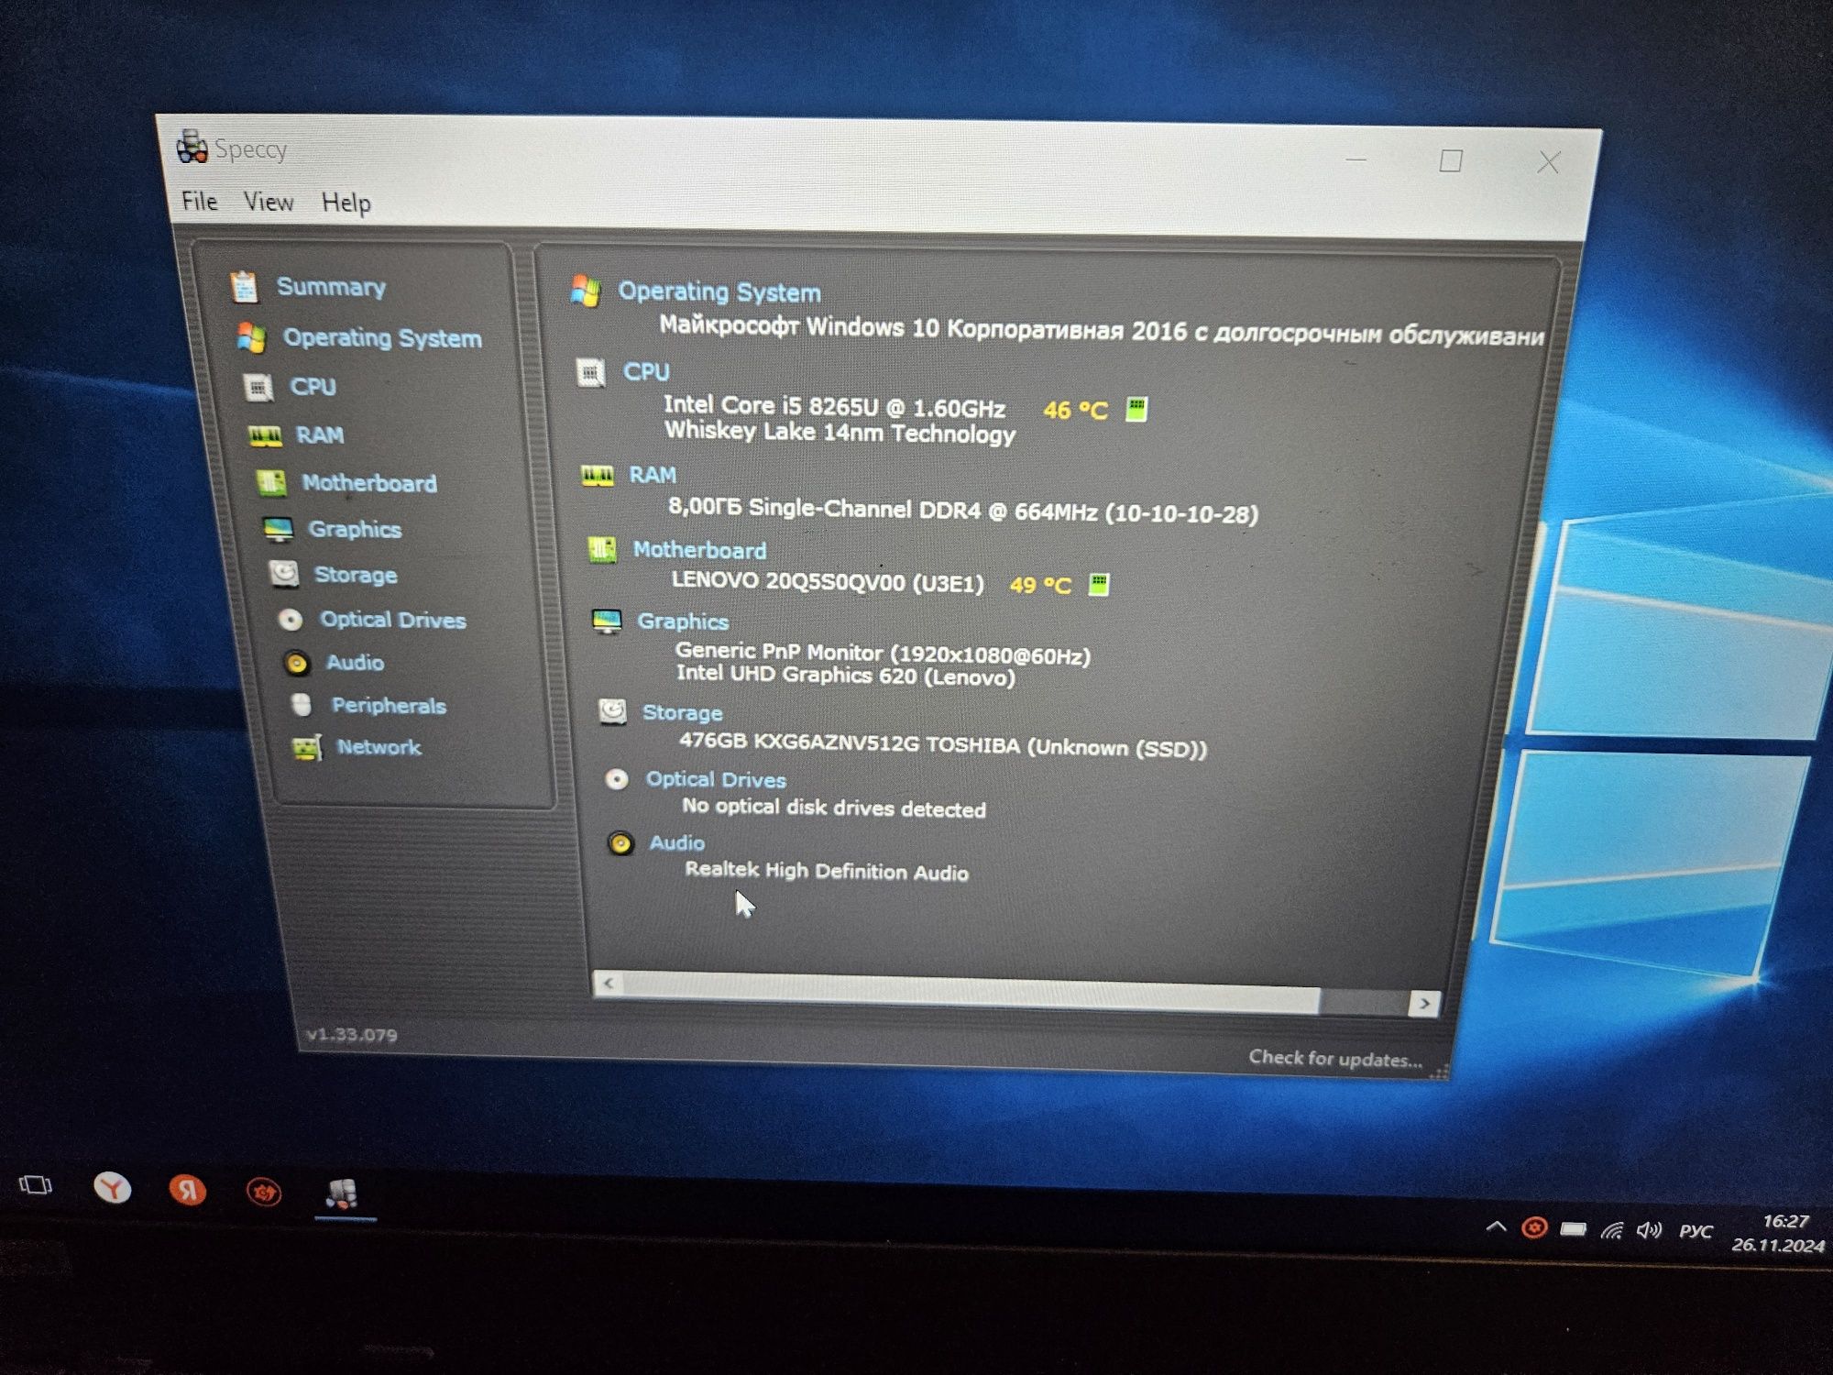Open Task View on the taskbar
1833x1375 pixels.
[36, 1185]
